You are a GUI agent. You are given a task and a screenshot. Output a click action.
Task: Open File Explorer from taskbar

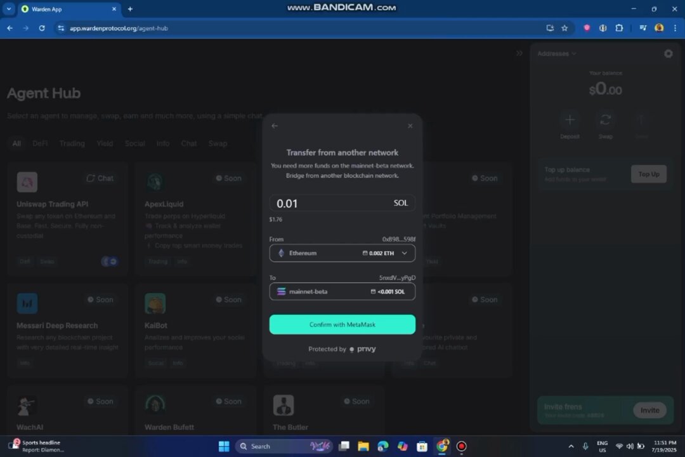pos(363,446)
